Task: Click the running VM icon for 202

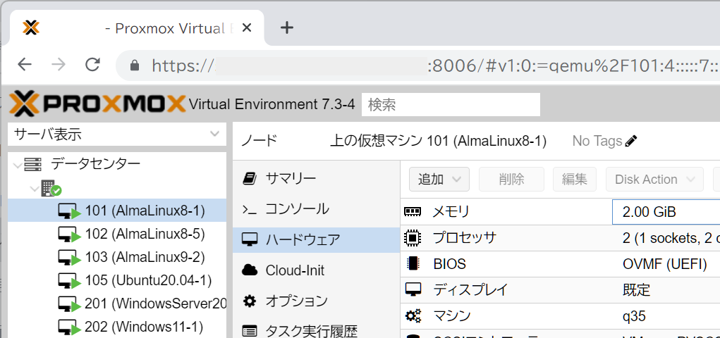Action: (69, 327)
